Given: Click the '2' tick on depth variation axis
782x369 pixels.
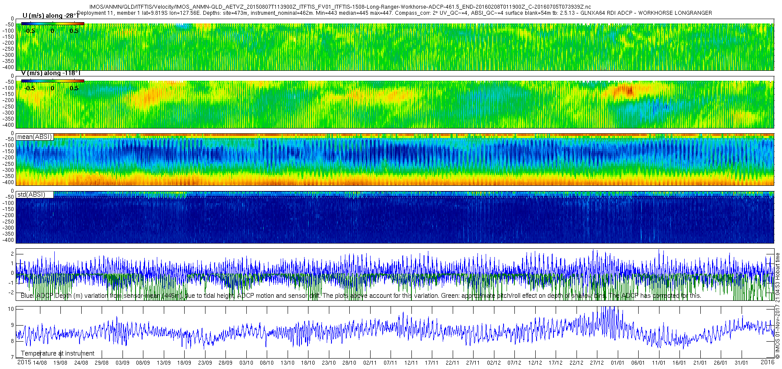Looking at the screenshot, I should [13, 254].
